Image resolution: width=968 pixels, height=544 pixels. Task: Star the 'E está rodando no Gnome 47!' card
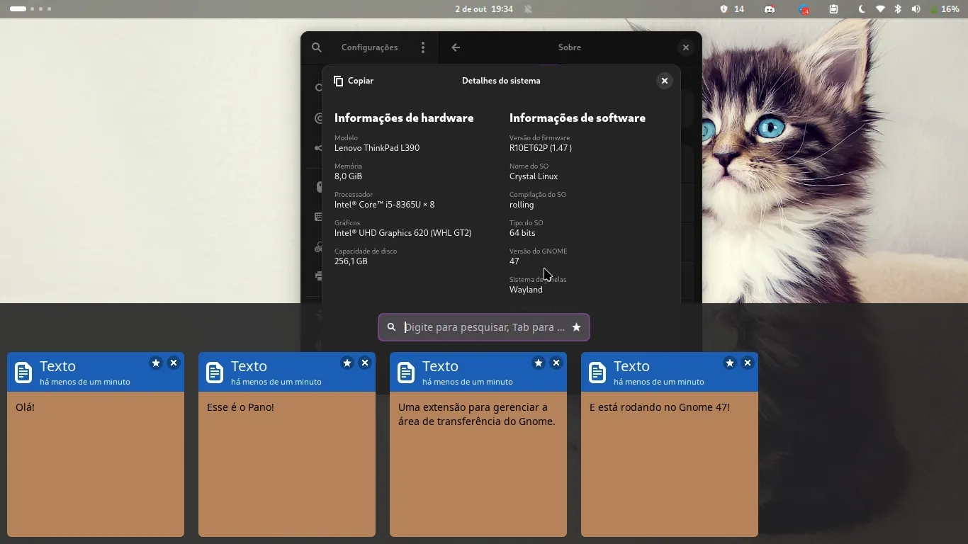pos(730,363)
